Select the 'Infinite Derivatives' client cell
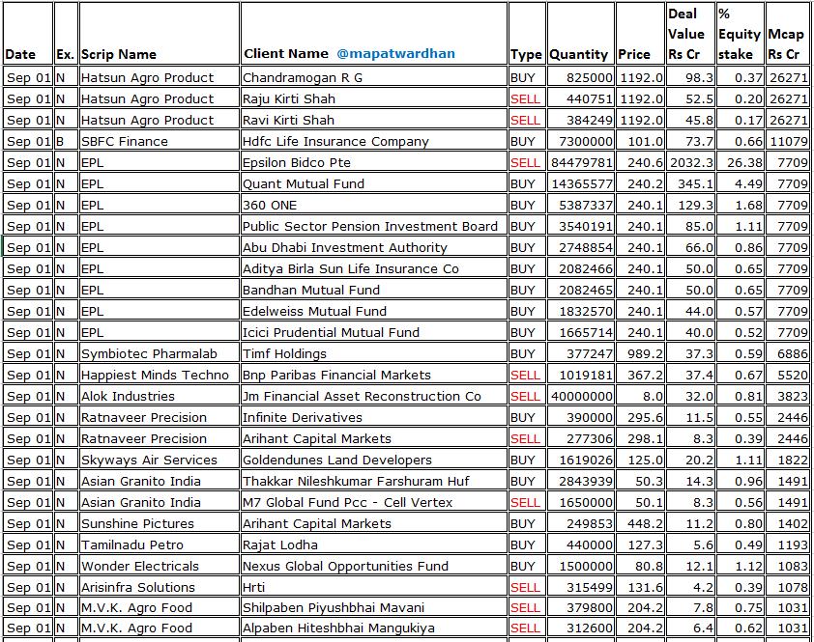Screen dimensions: 814x642 pyautogui.click(x=374, y=417)
